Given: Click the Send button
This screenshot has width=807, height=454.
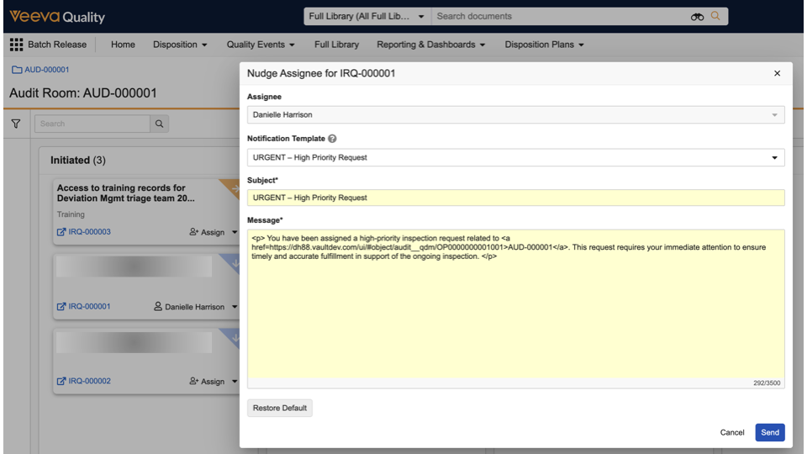Looking at the screenshot, I should tap(769, 432).
